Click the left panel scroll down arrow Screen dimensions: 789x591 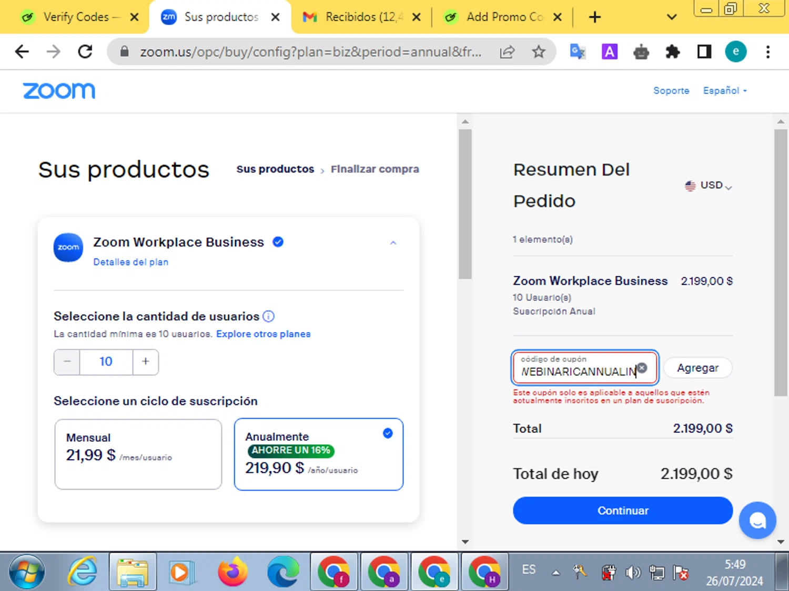(465, 542)
